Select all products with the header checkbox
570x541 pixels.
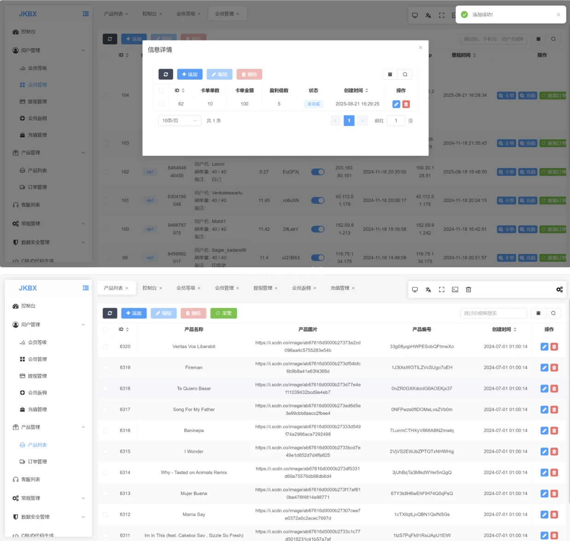[105, 329]
